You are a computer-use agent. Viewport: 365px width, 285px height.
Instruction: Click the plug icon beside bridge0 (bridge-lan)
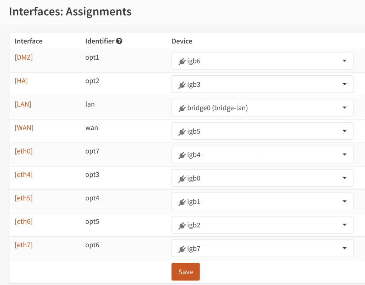(x=182, y=108)
